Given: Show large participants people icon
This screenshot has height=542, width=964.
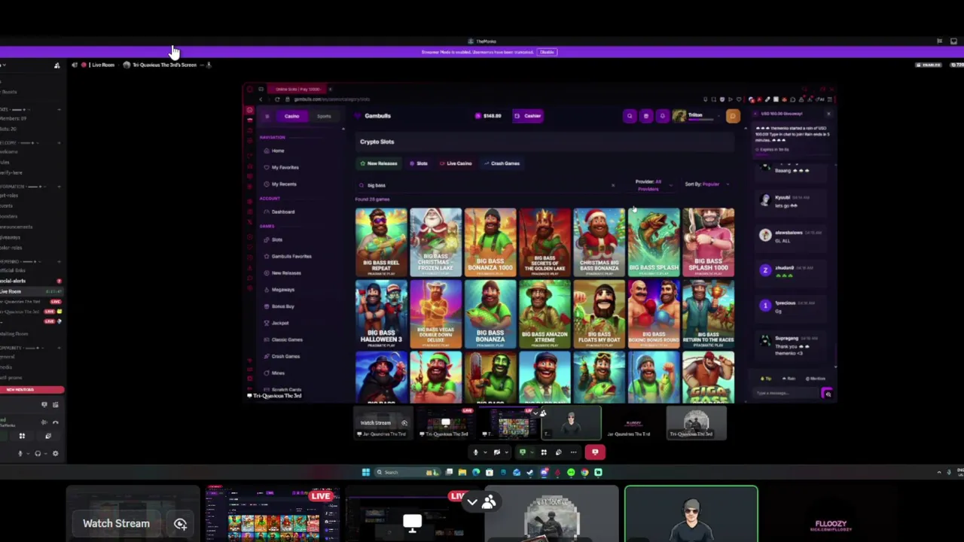Looking at the screenshot, I should (x=489, y=501).
